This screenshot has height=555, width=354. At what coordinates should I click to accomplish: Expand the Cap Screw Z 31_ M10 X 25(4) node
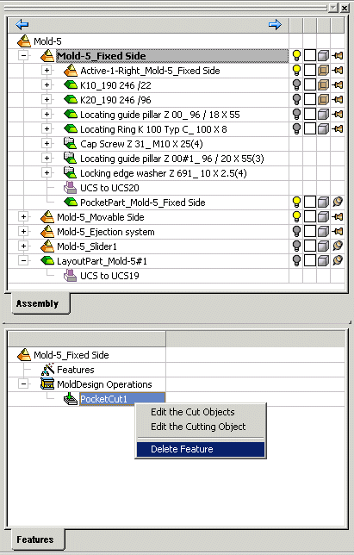[47, 143]
